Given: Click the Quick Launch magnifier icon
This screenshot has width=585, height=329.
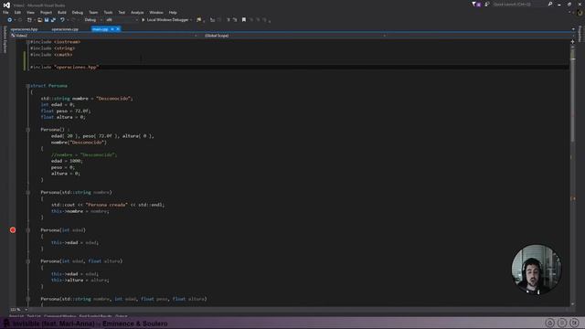Looking at the screenshot, I should (x=550, y=4).
